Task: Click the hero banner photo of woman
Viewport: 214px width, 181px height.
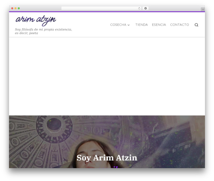Action: point(107,142)
